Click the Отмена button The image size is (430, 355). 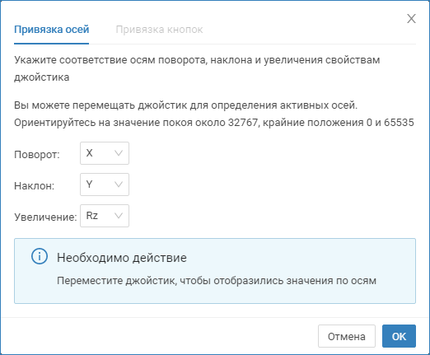pyautogui.click(x=347, y=336)
